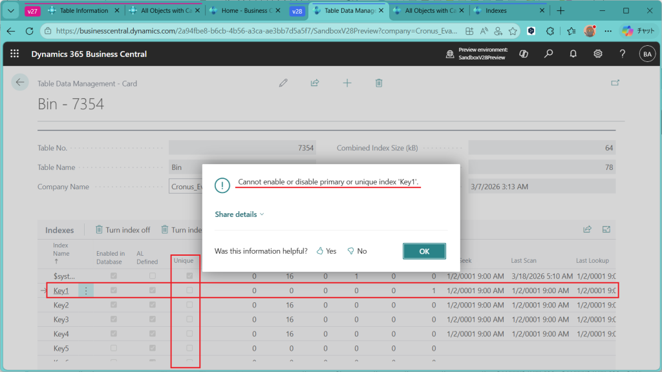Toggle AL Defined checkbox for Key3

click(153, 319)
